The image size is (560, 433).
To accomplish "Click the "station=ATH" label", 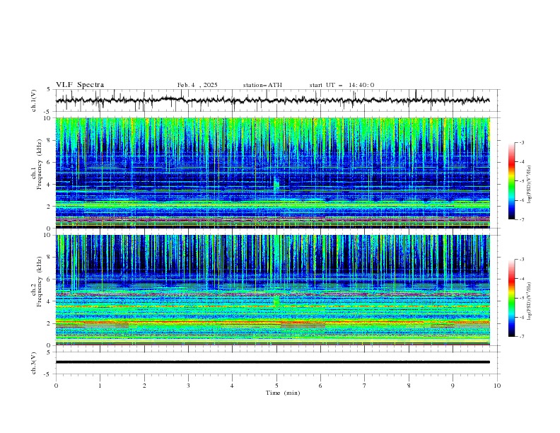I will coord(262,85).
